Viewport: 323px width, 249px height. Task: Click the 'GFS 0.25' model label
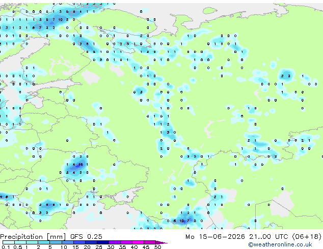(x=86, y=237)
